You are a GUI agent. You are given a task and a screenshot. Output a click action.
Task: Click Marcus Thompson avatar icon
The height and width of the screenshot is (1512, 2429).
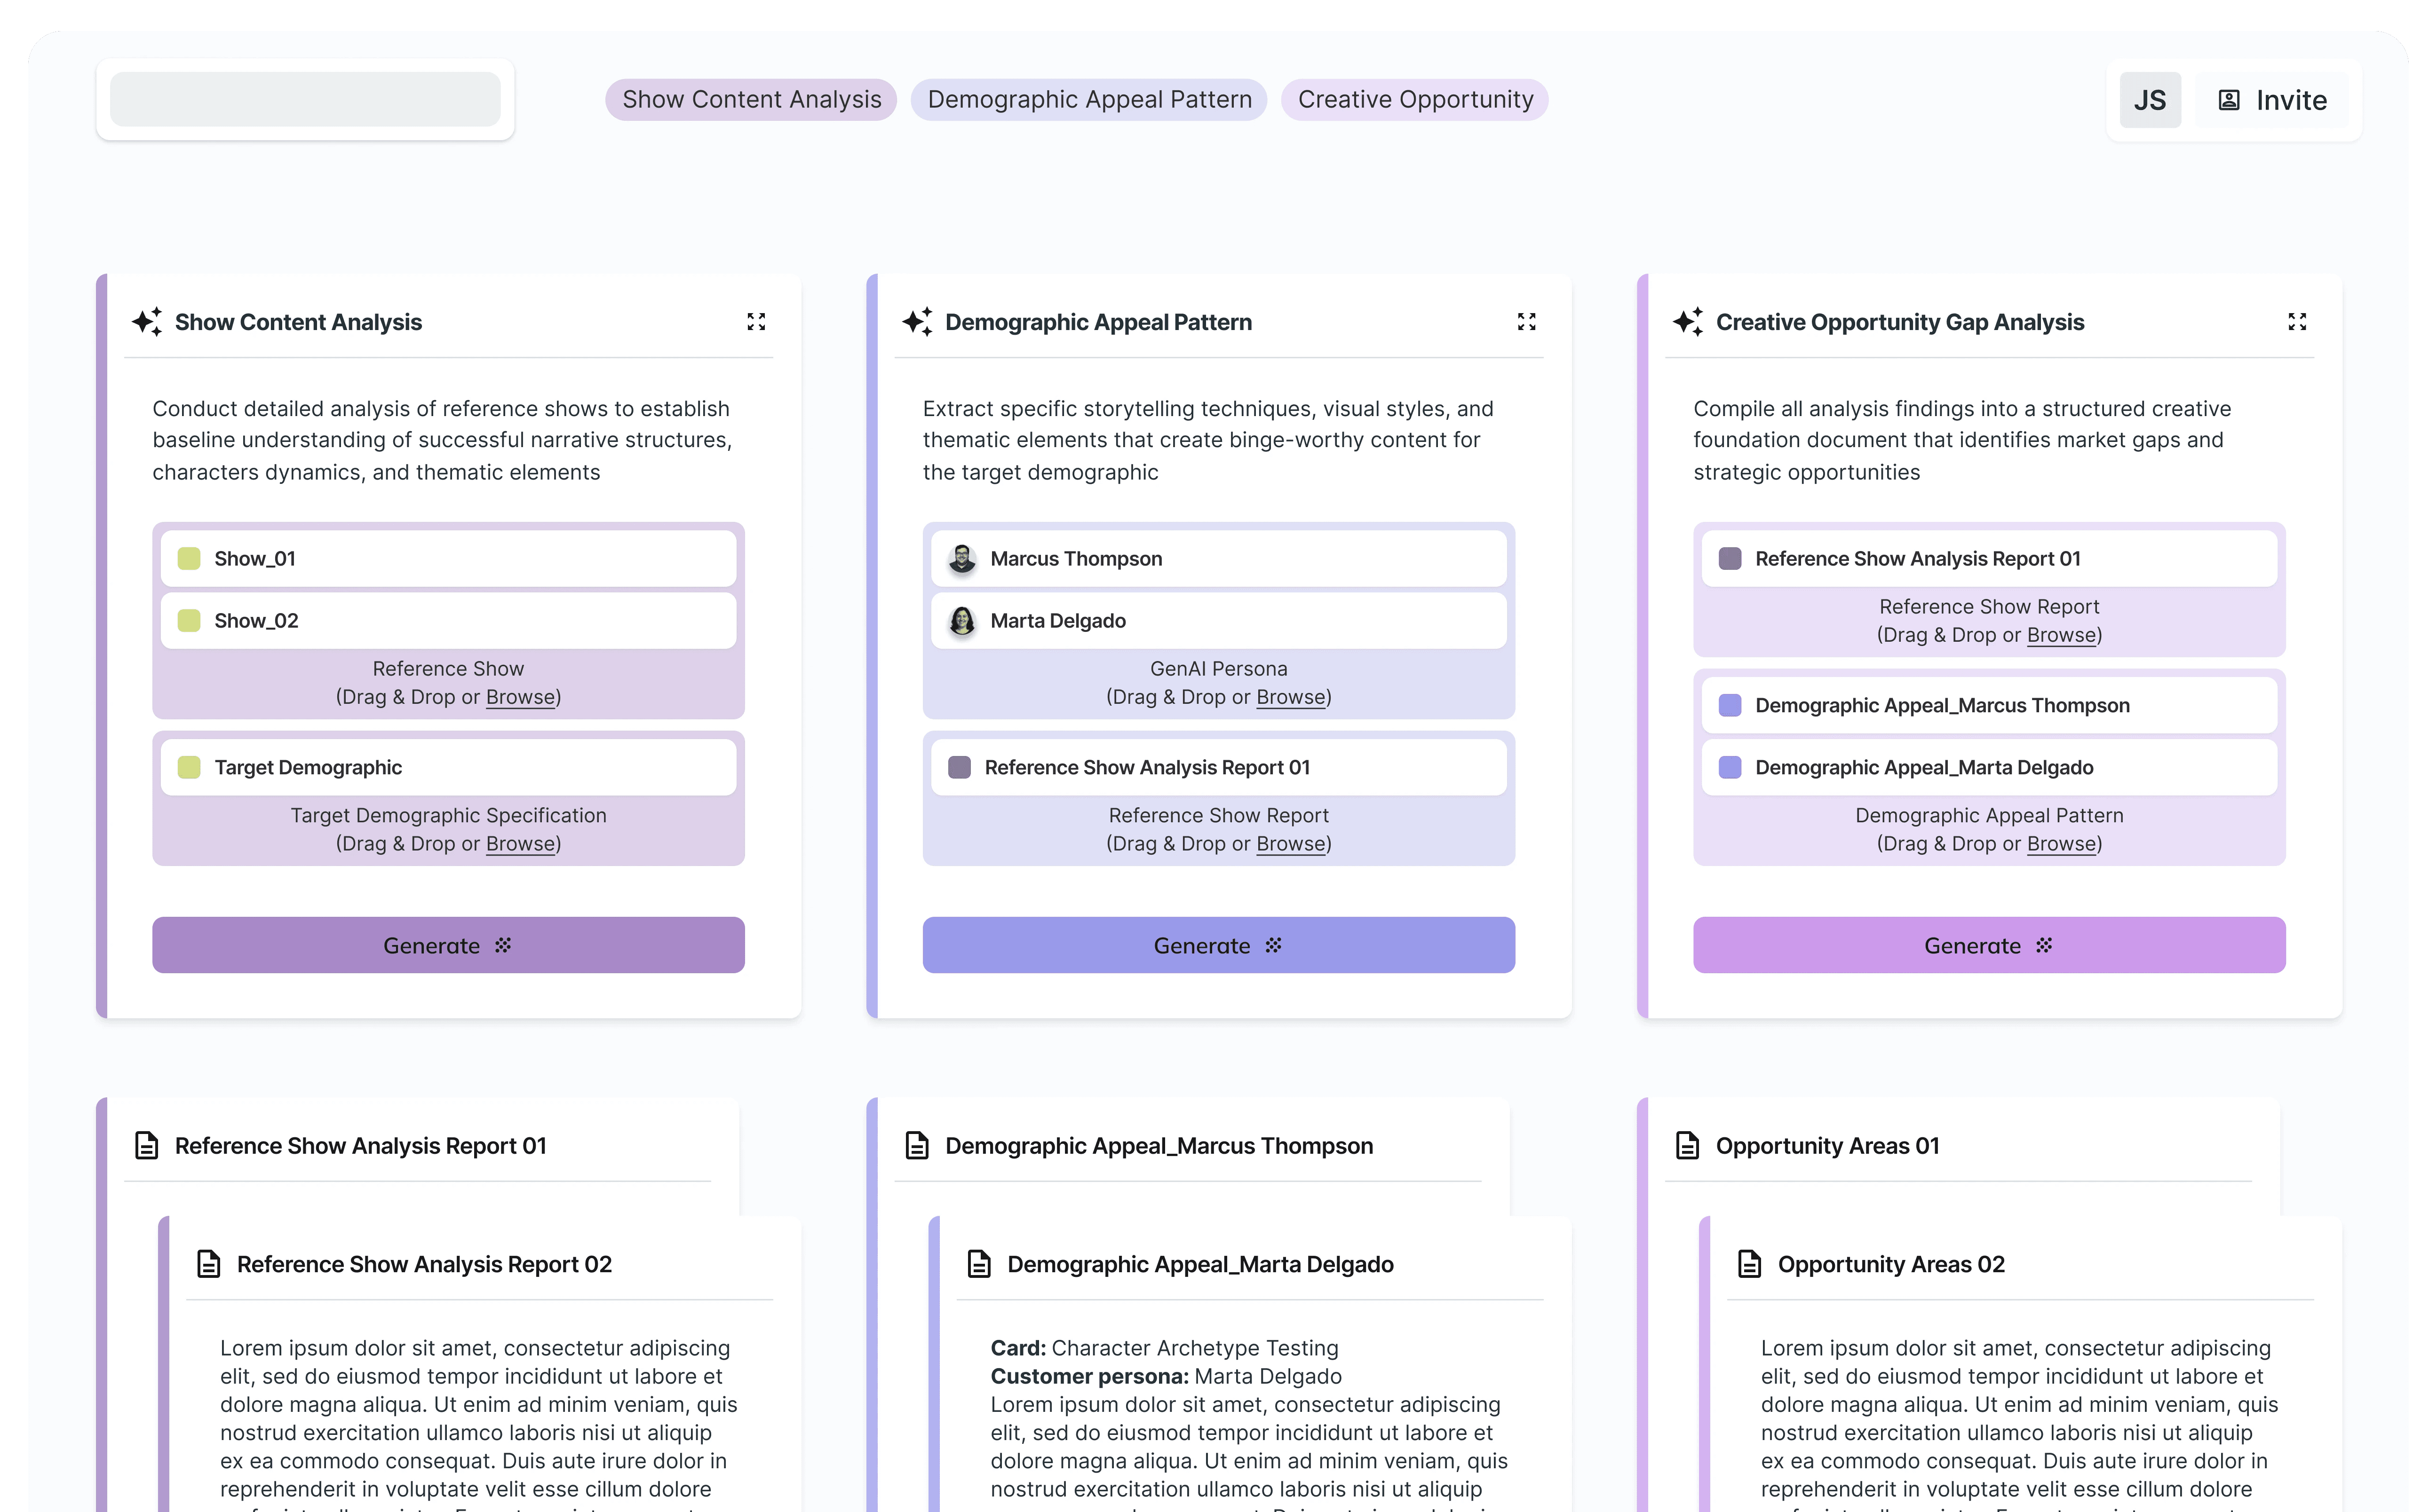[962, 558]
